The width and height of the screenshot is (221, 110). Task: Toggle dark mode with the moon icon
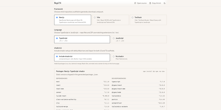click(x=164, y=3)
